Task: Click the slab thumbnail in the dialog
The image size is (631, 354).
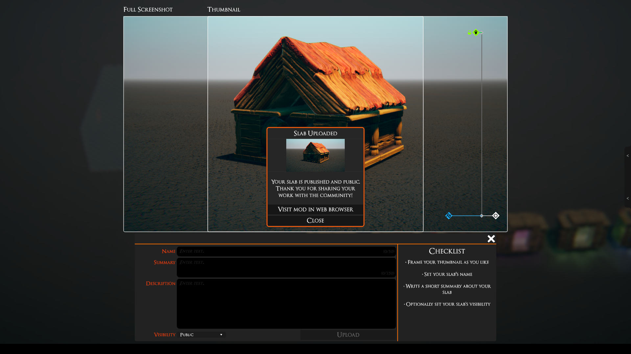Action: coord(315,155)
